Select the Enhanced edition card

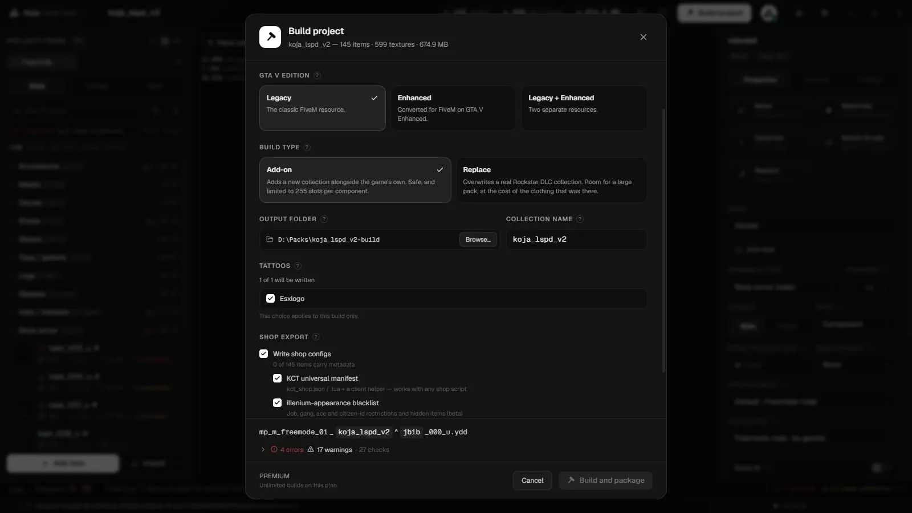pyautogui.click(x=453, y=108)
